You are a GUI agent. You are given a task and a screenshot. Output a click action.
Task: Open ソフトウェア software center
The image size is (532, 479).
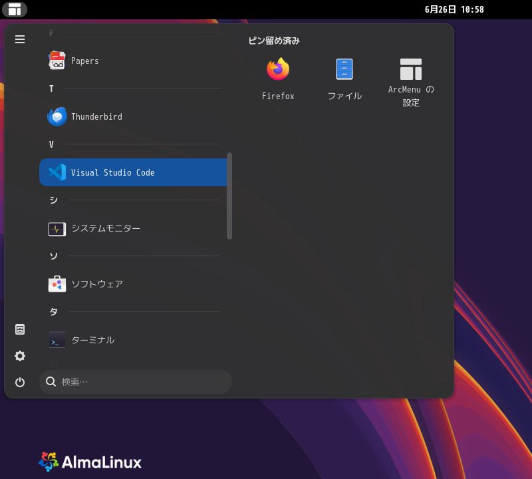pos(133,284)
